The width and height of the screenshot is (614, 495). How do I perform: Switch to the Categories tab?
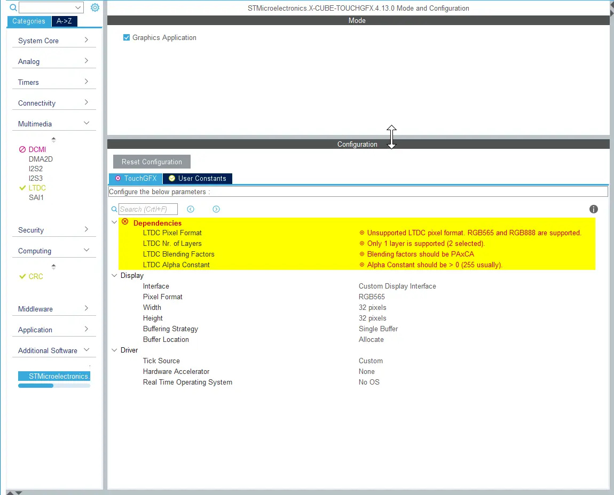tap(29, 21)
